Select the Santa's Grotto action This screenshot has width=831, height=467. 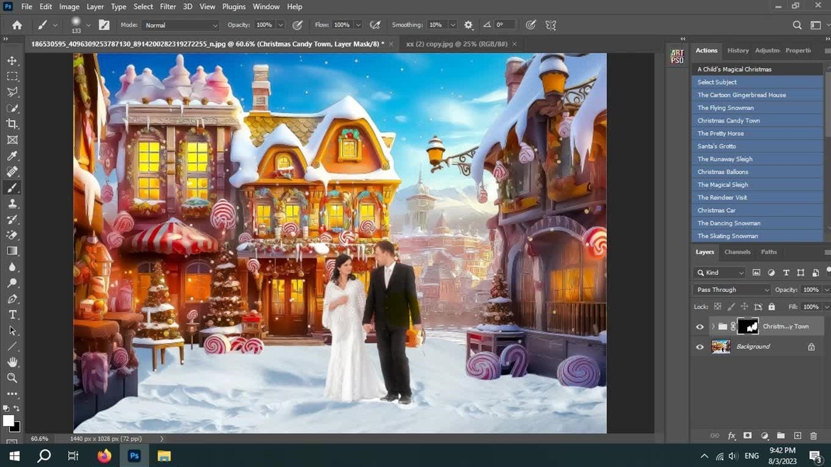tap(716, 146)
